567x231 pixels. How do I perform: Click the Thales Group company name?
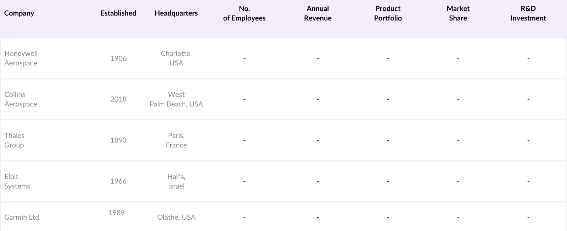pos(15,140)
